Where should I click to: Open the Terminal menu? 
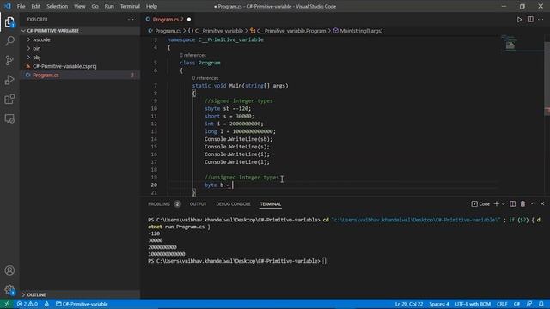click(130, 6)
